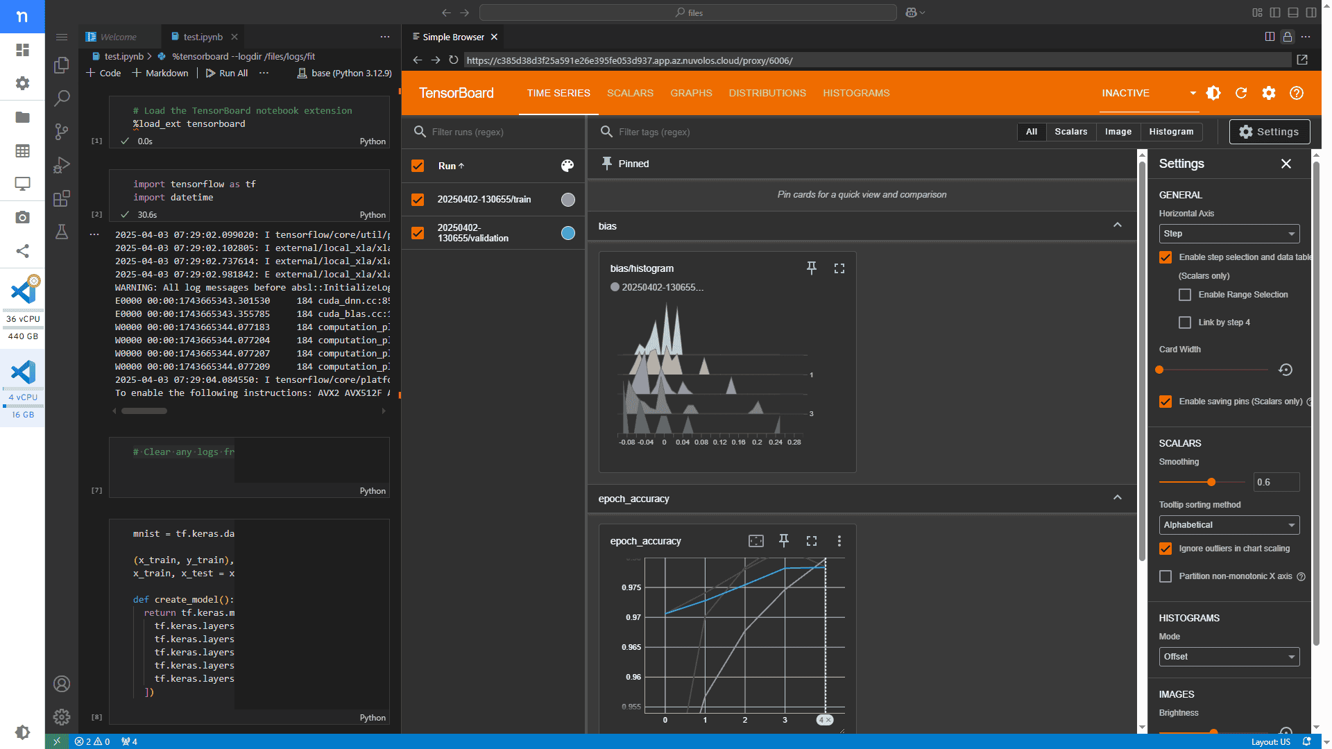This screenshot has height=749, width=1332.
Task: Switch to GRAPHS tab
Action: [x=691, y=93]
